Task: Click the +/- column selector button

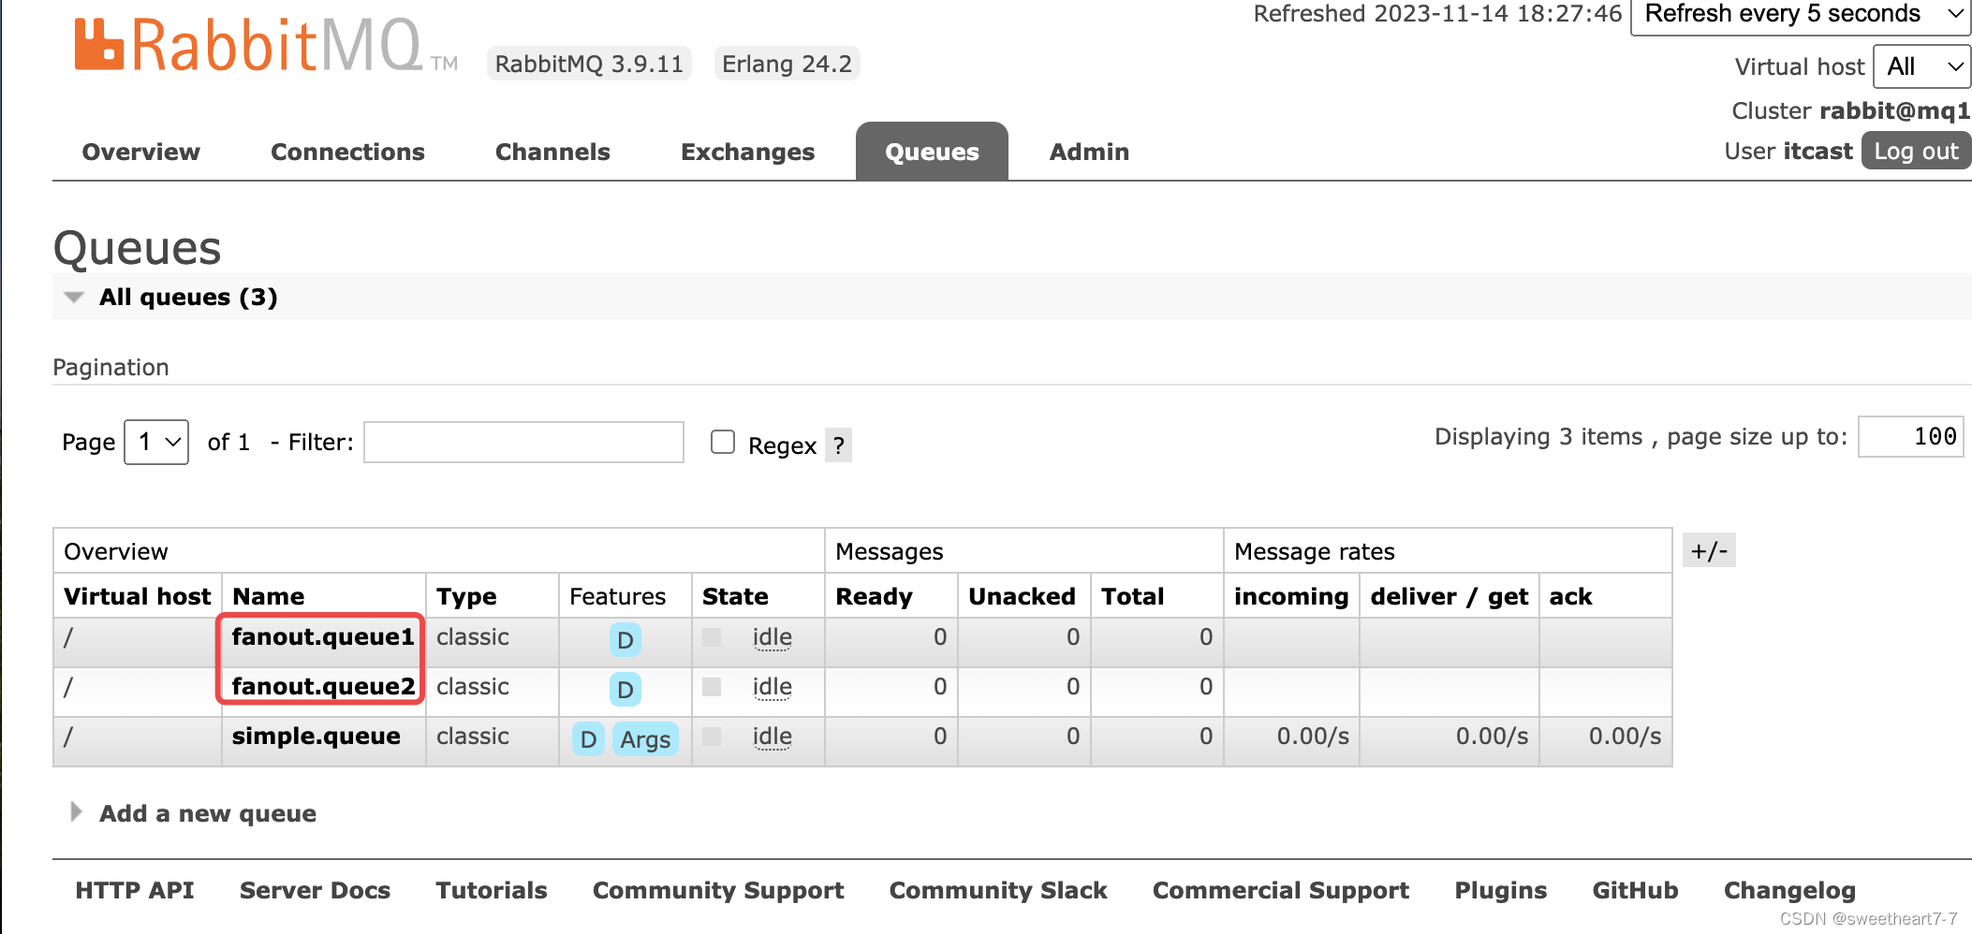Action: (x=1709, y=550)
